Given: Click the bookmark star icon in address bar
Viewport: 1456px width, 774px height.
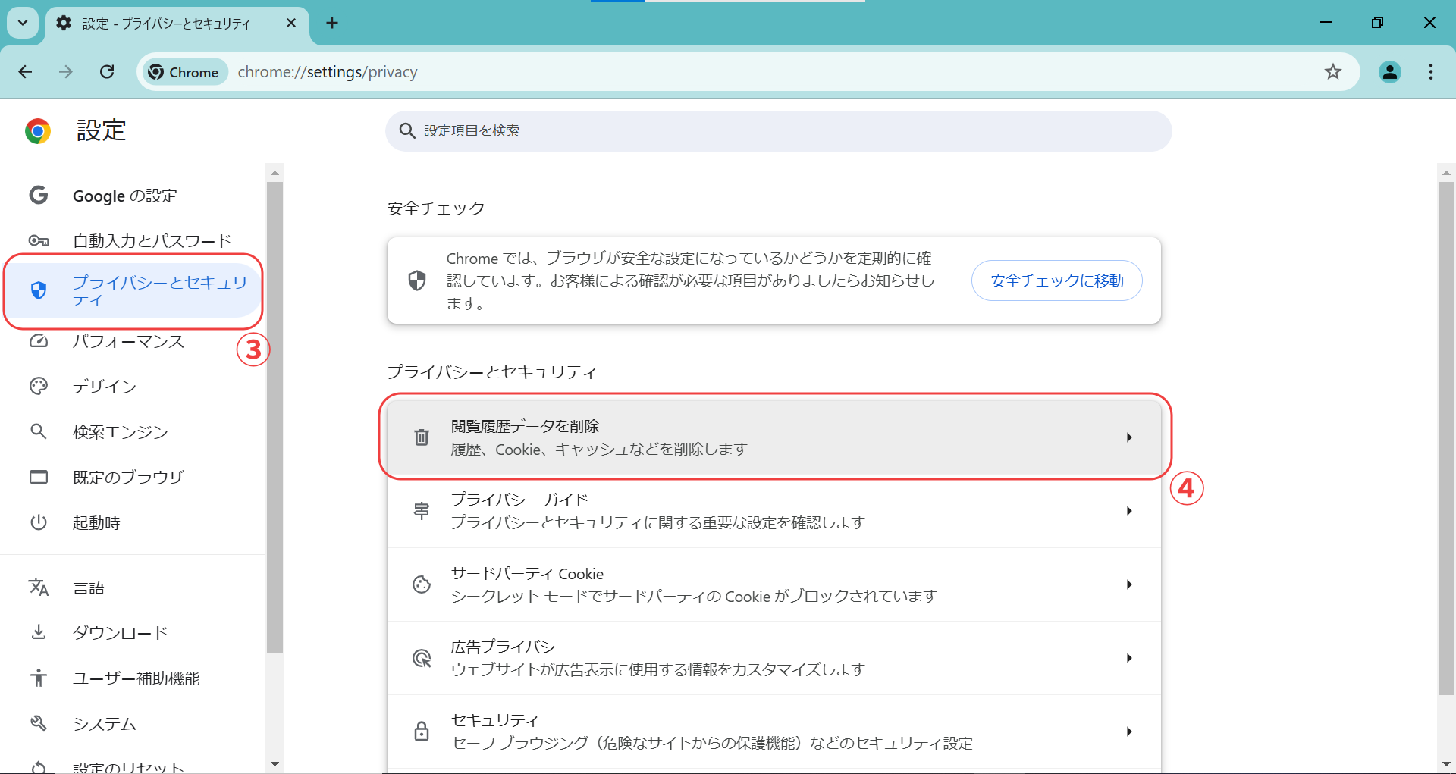Looking at the screenshot, I should [1332, 72].
